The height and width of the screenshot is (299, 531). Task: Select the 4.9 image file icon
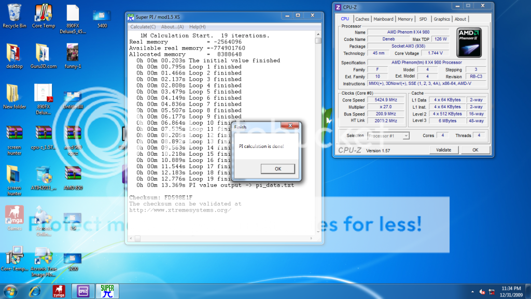click(x=73, y=221)
